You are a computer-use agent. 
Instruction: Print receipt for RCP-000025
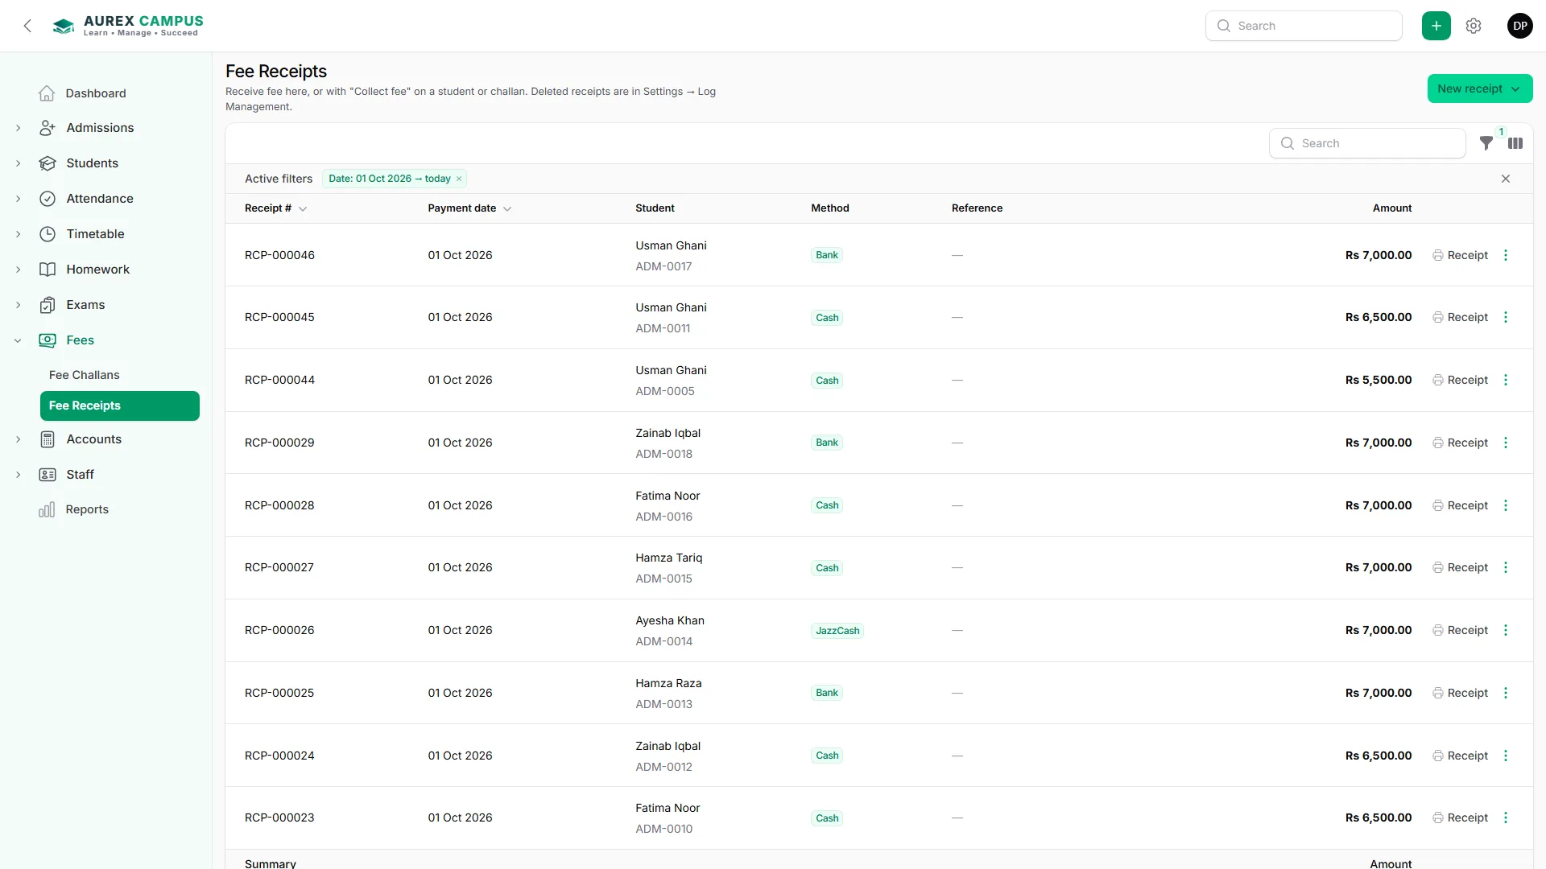[x=1460, y=693]
